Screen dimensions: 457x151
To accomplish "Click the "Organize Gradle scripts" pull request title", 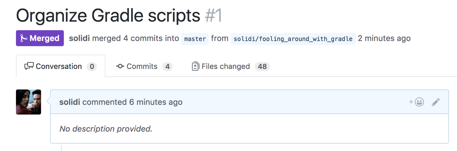I will point(108,15).
